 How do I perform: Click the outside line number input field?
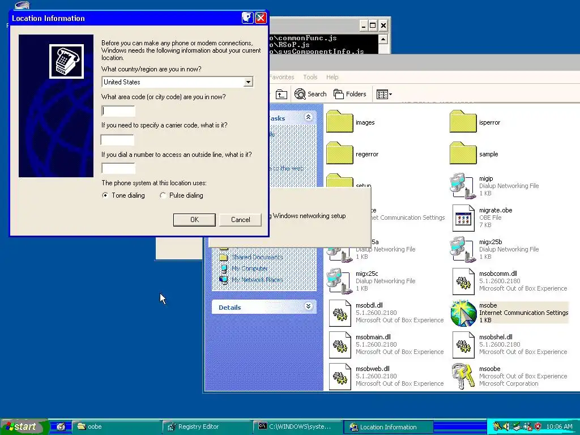(118, 168)
